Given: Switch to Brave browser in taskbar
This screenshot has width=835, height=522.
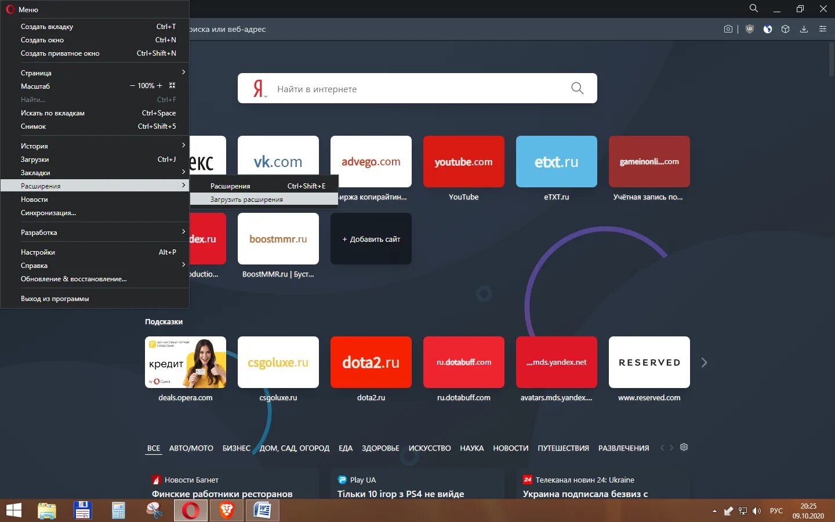Looking at the screenshot, I should click(227, 510).
